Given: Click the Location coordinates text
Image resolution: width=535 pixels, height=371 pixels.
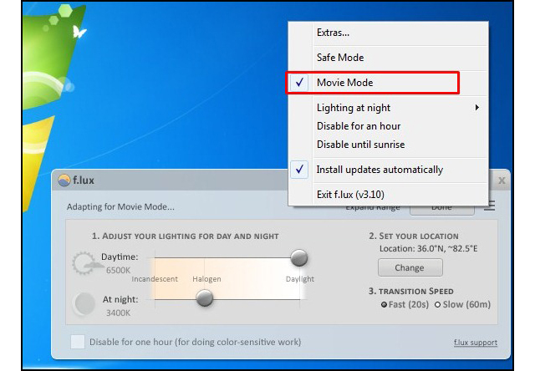Looking at the screenshot, I should 429,249.
